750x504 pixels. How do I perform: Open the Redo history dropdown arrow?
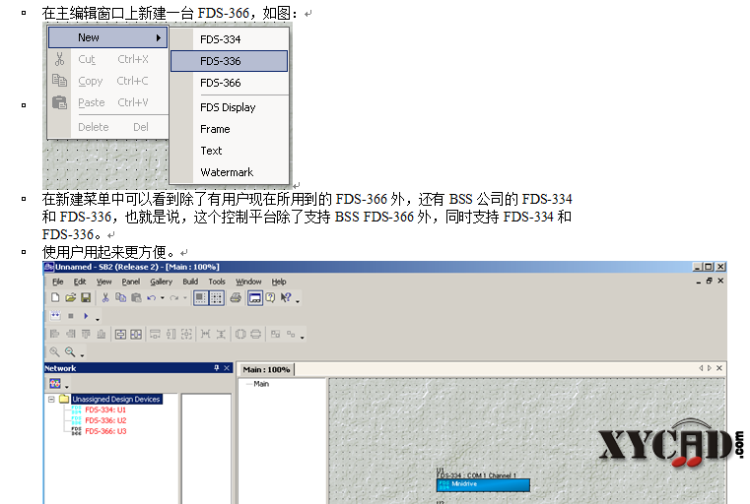tap(185, 297)
